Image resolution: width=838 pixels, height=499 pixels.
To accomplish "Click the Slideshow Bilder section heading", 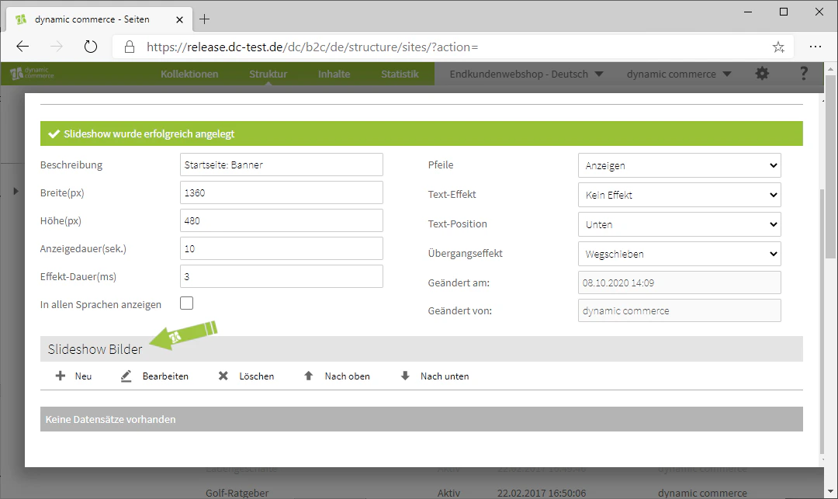I will click(95, 349).
